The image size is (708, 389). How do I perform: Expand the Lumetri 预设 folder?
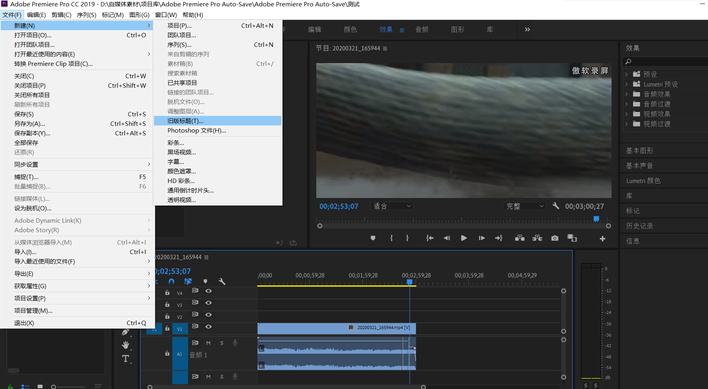(x=627, y=84)
